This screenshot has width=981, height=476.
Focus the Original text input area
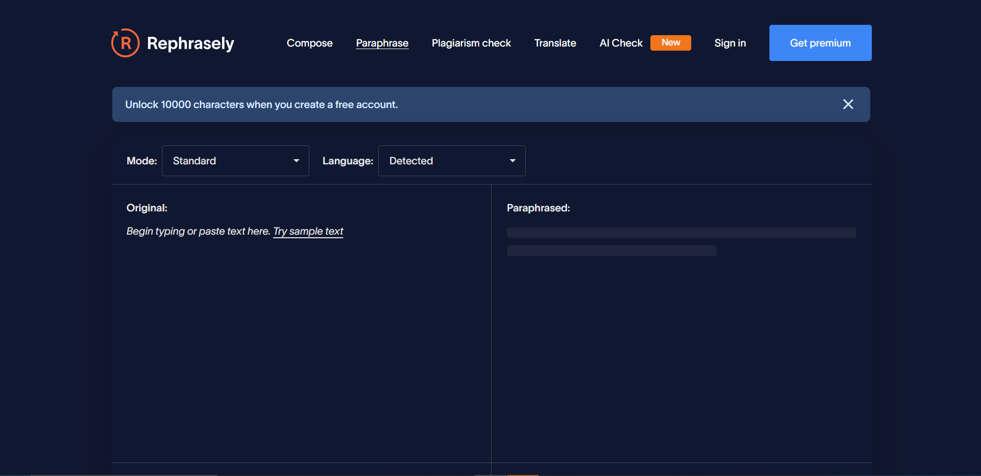click(300, 336)
